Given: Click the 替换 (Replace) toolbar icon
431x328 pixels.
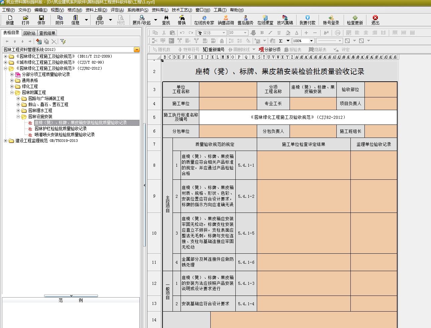Looking at the screenshot, I should [x=182, y=20].
